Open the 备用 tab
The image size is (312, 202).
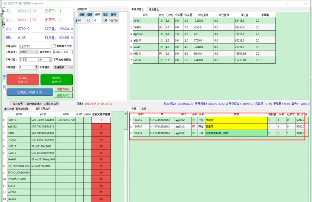[144, 109]
